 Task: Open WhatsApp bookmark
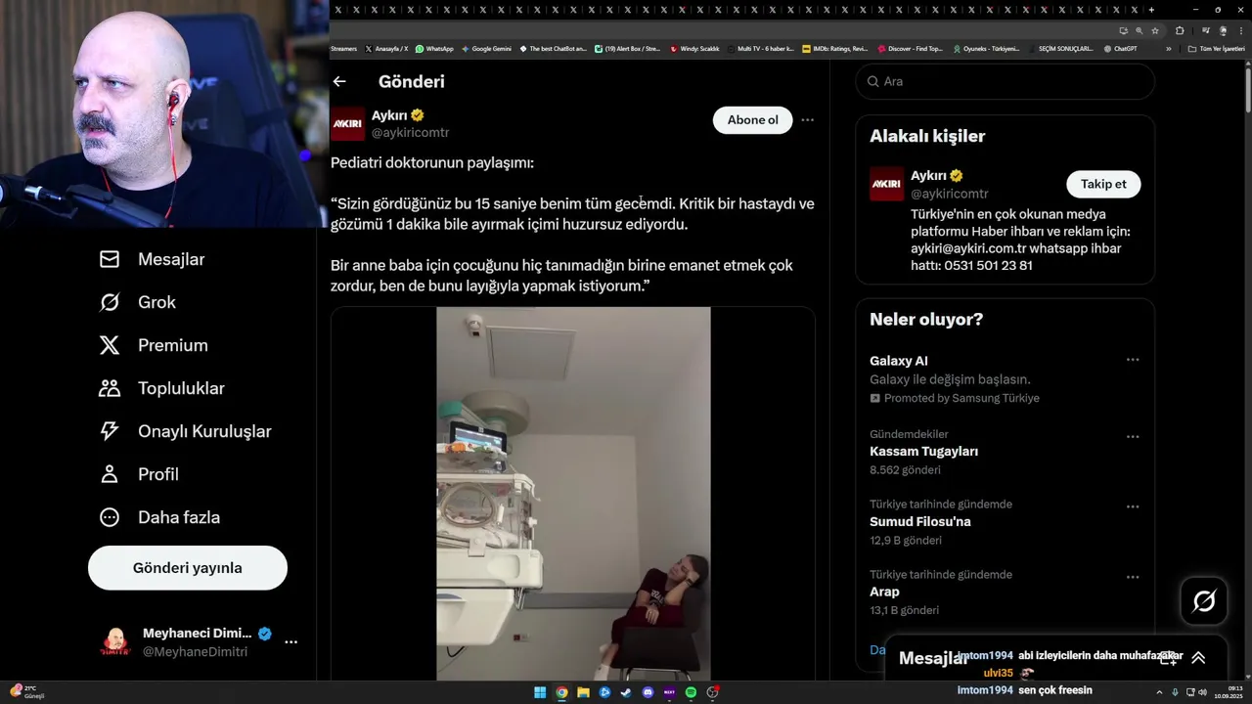point(434,49)
